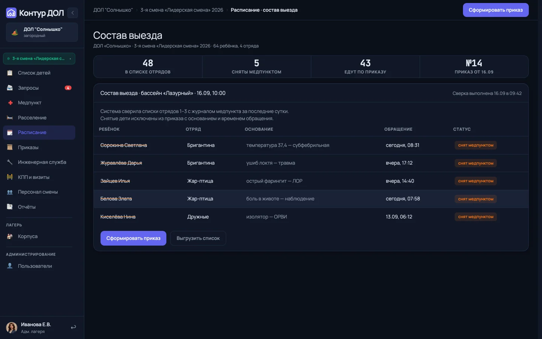Open the 3-я смена «Лидерская смена» selector
This screenshot has width=542, height=339.
click(x=39, y=58)
